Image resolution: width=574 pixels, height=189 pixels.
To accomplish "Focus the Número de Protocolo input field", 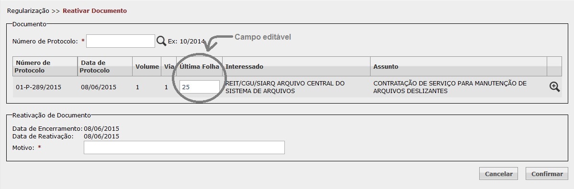I will coord(121,41).
